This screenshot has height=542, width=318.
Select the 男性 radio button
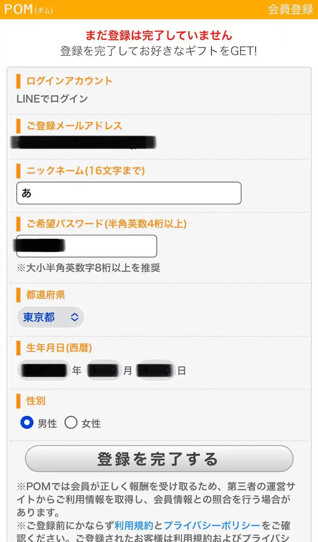coord(27,423)
